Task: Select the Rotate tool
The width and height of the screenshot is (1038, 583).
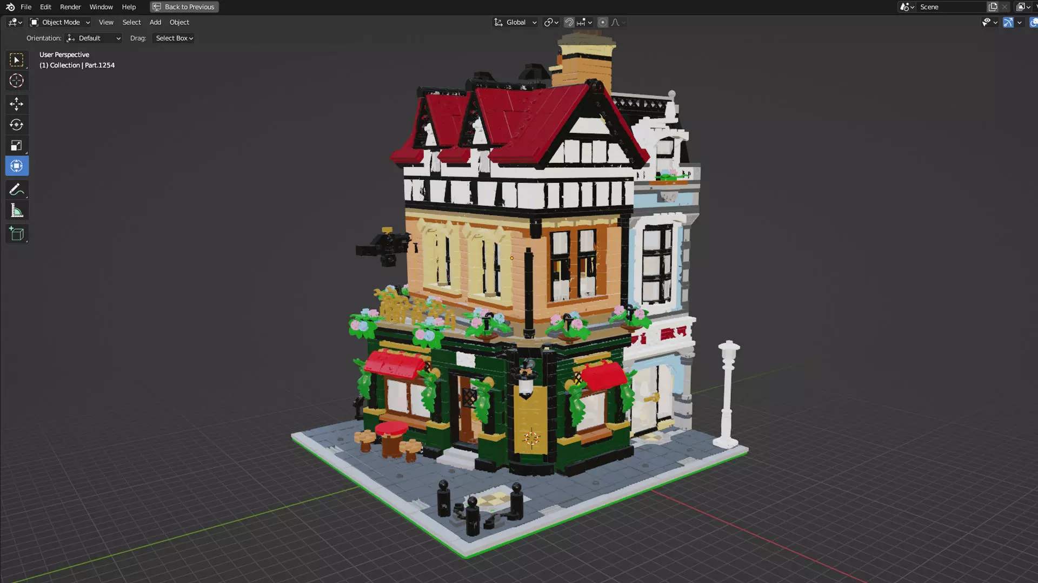Action: [17, 125]
